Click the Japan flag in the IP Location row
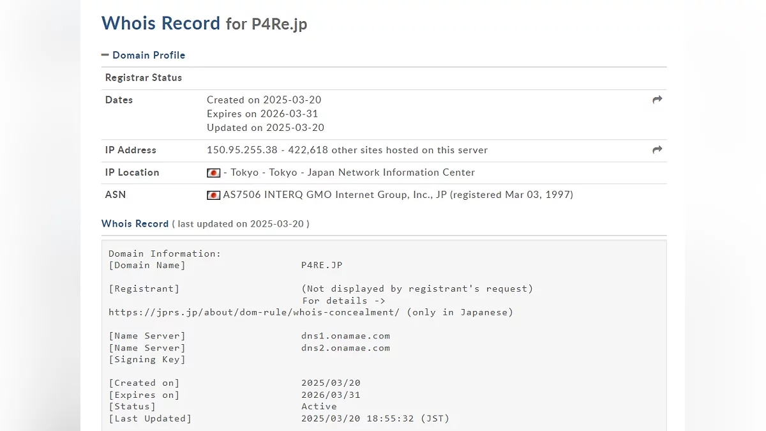Screen dimensions: 766x431 pos(214,173)
